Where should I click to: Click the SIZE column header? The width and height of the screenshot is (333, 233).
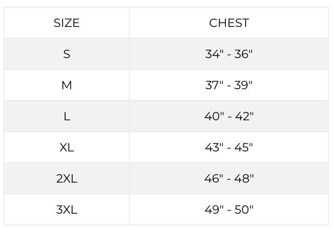tap(67, 23)
